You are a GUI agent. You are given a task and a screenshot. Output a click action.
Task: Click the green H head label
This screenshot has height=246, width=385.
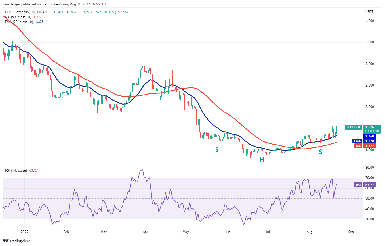click(262, 160)
